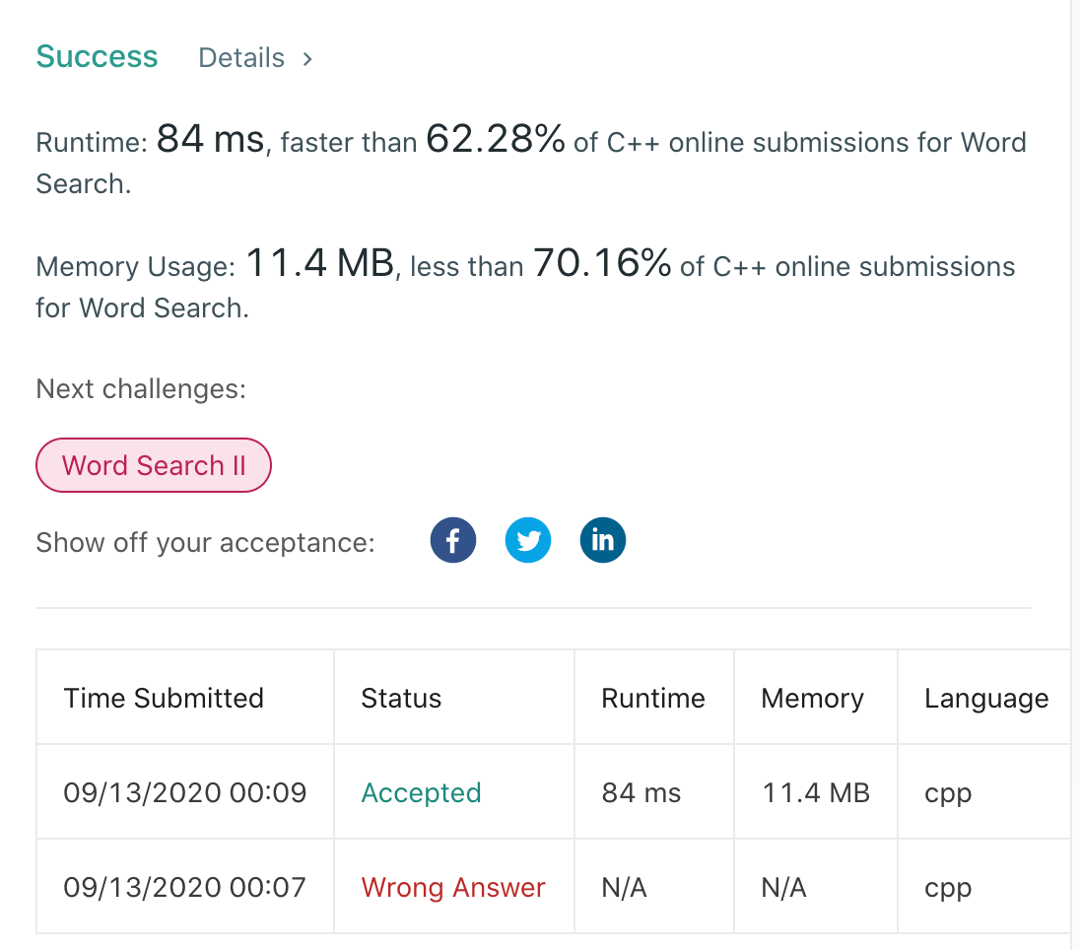Click the Success heading
This screenshot has height=950, width=1080.
click(x=96, y=57)
